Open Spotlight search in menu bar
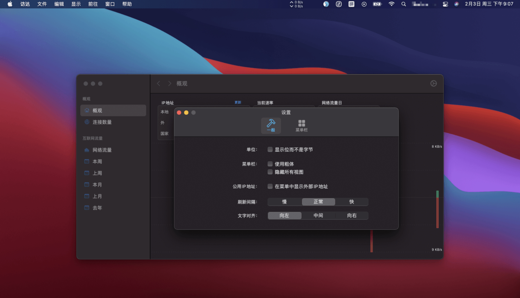Screen dimensions: 520x298 tap(403, 4)
